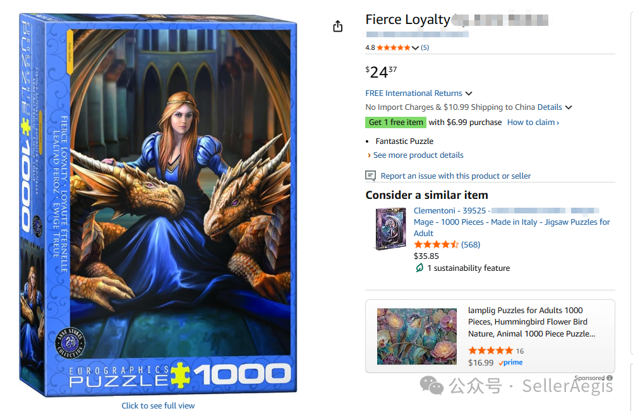
Task: Open the main Fierce Loyalty puzzle image
Action: (158, 202)
